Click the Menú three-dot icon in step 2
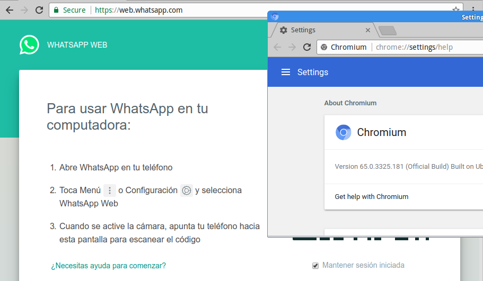 [109, 191]
